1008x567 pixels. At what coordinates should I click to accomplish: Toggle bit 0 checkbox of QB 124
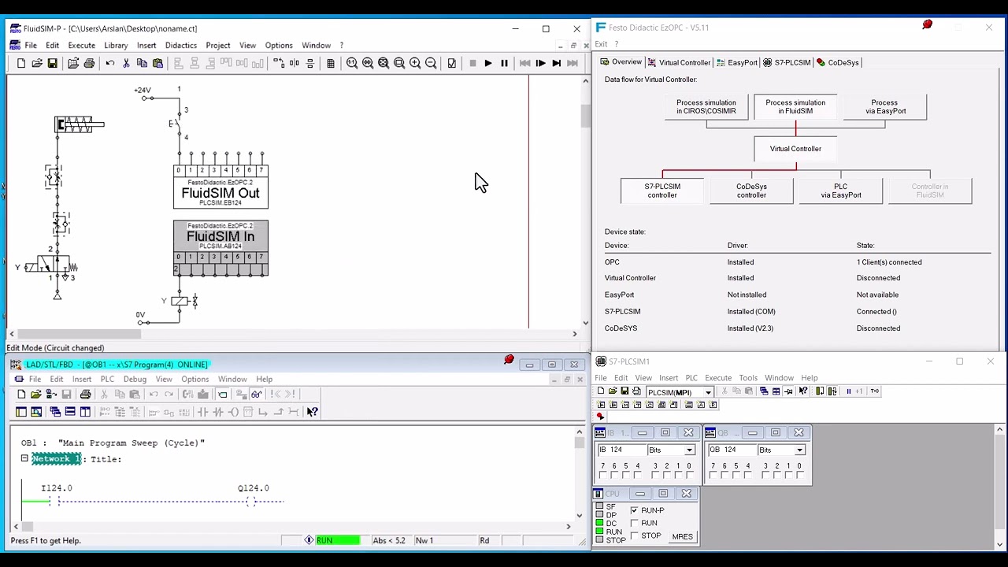click(799, 475)
